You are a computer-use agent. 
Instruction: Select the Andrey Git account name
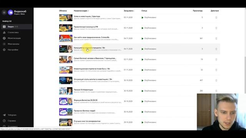pyautogui.click(x=7, y=21)
